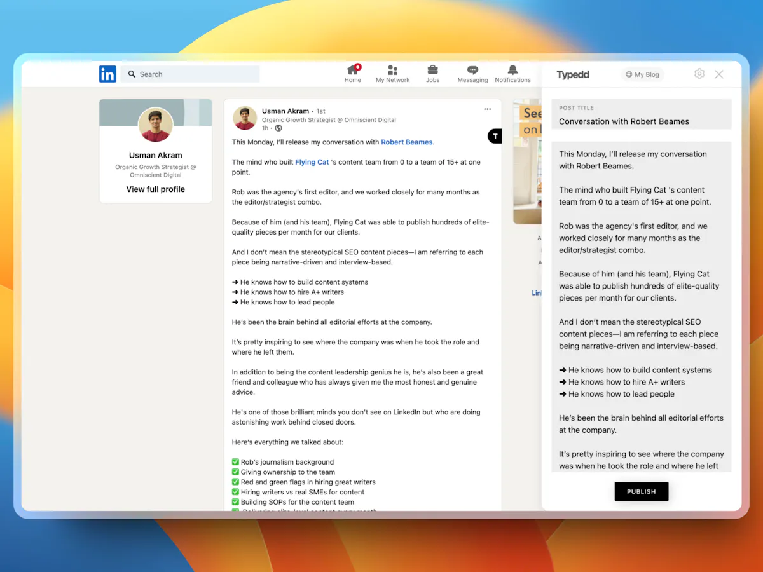Open the View full profile link
763x572 pixels.
point(156,189)
